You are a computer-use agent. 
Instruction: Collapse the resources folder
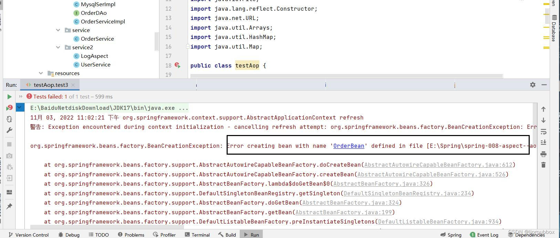pos(41,73)
